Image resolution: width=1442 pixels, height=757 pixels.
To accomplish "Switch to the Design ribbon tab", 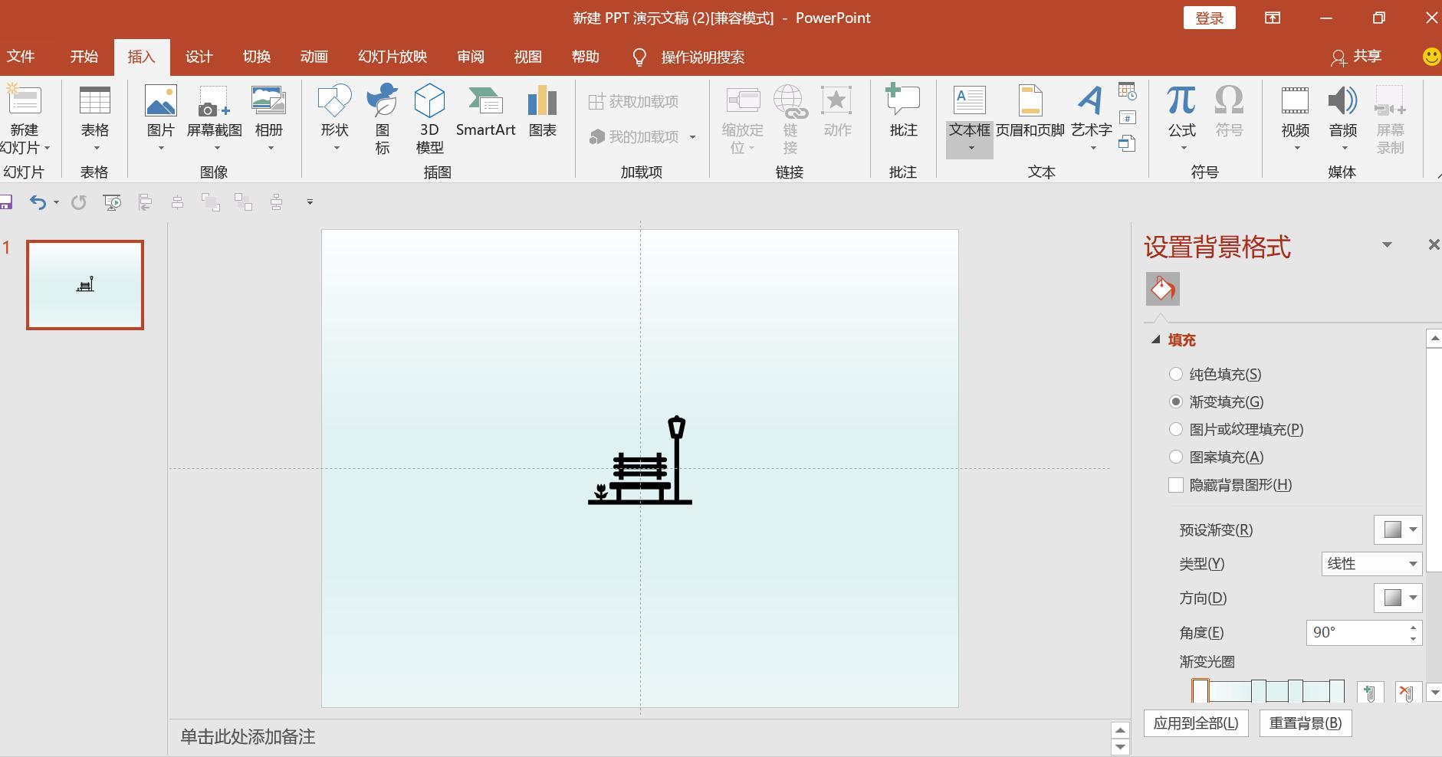I will point(198,56).
